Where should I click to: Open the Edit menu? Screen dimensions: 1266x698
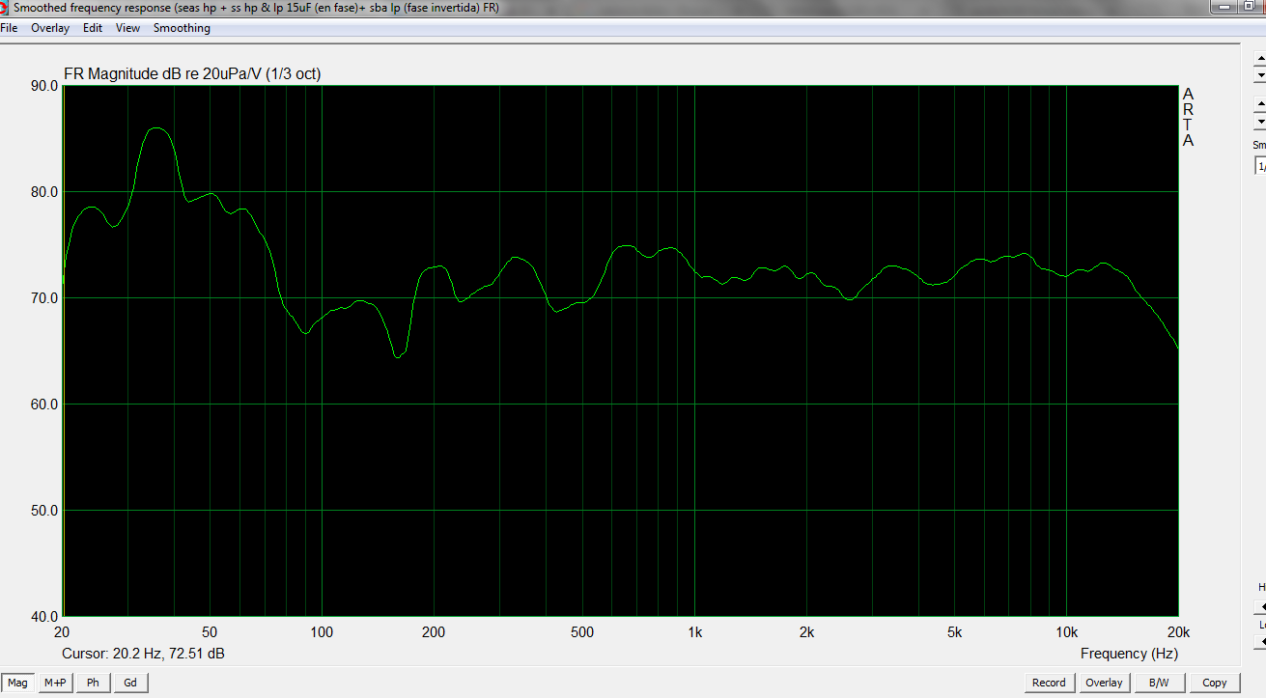93,28
